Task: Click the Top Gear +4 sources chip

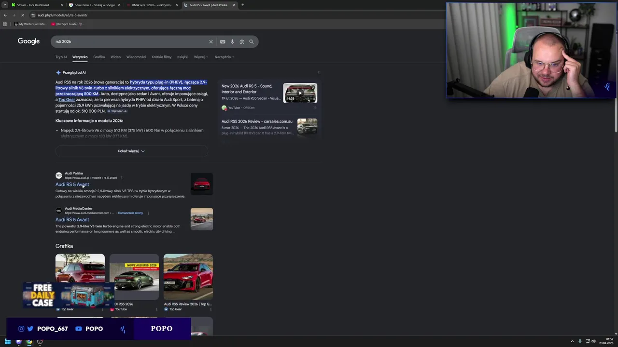Action: [x=117, y=111]
